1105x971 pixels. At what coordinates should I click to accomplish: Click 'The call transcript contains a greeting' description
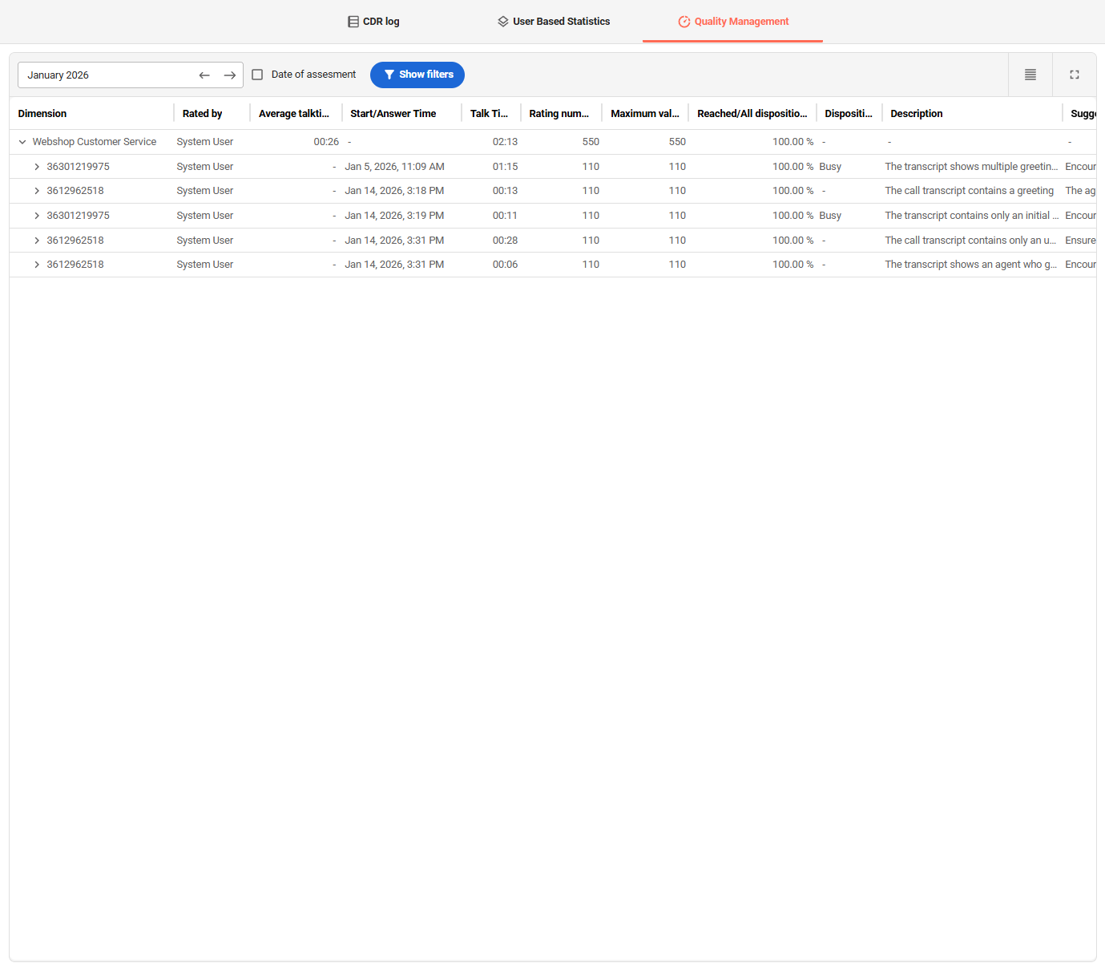pos(970,191)
